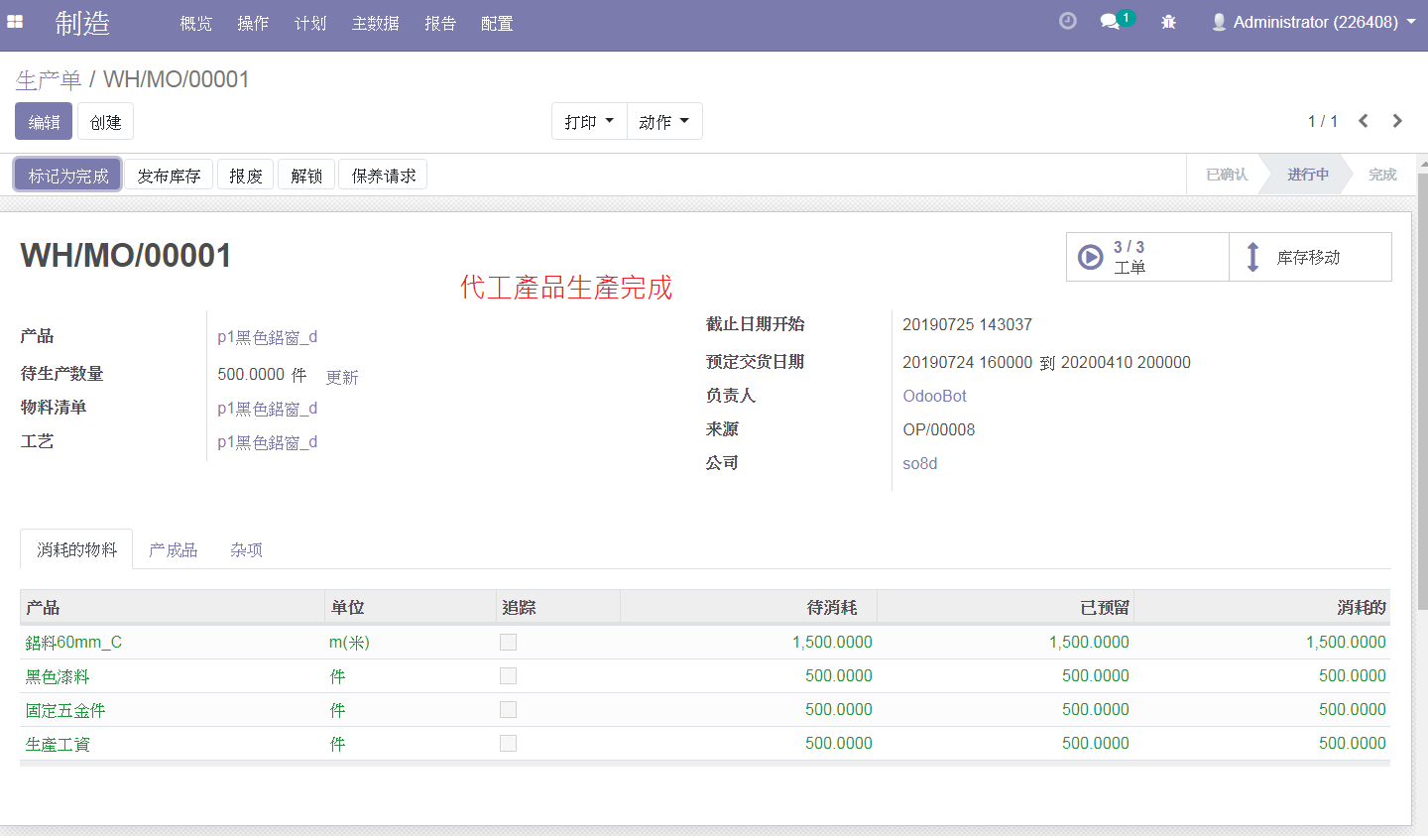The image size is (1428, 836).
Task: Switch to the 产成品 tab
Action: [x=174, y=549]
